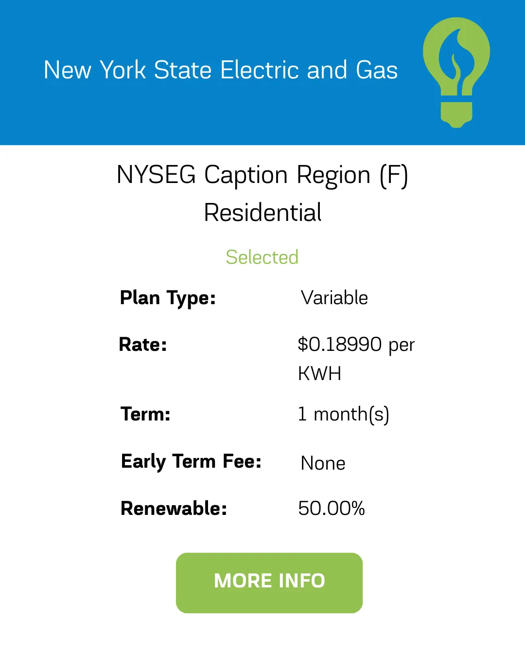Viewport: 525px width, 657px height.
Task: Select the NYSEG Caption Region (F) heading
Action: coord(262,175)
